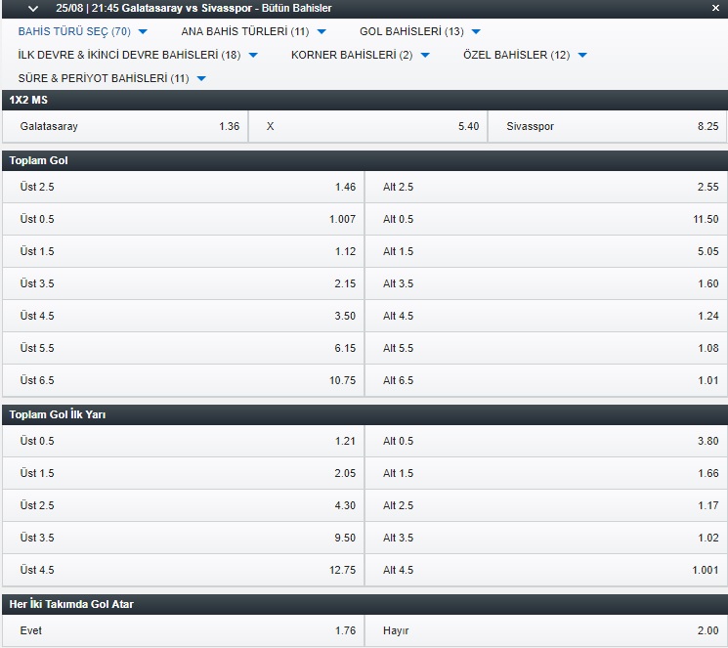Expand the Ana Bahis Türleri dropdown

[253, 31]
